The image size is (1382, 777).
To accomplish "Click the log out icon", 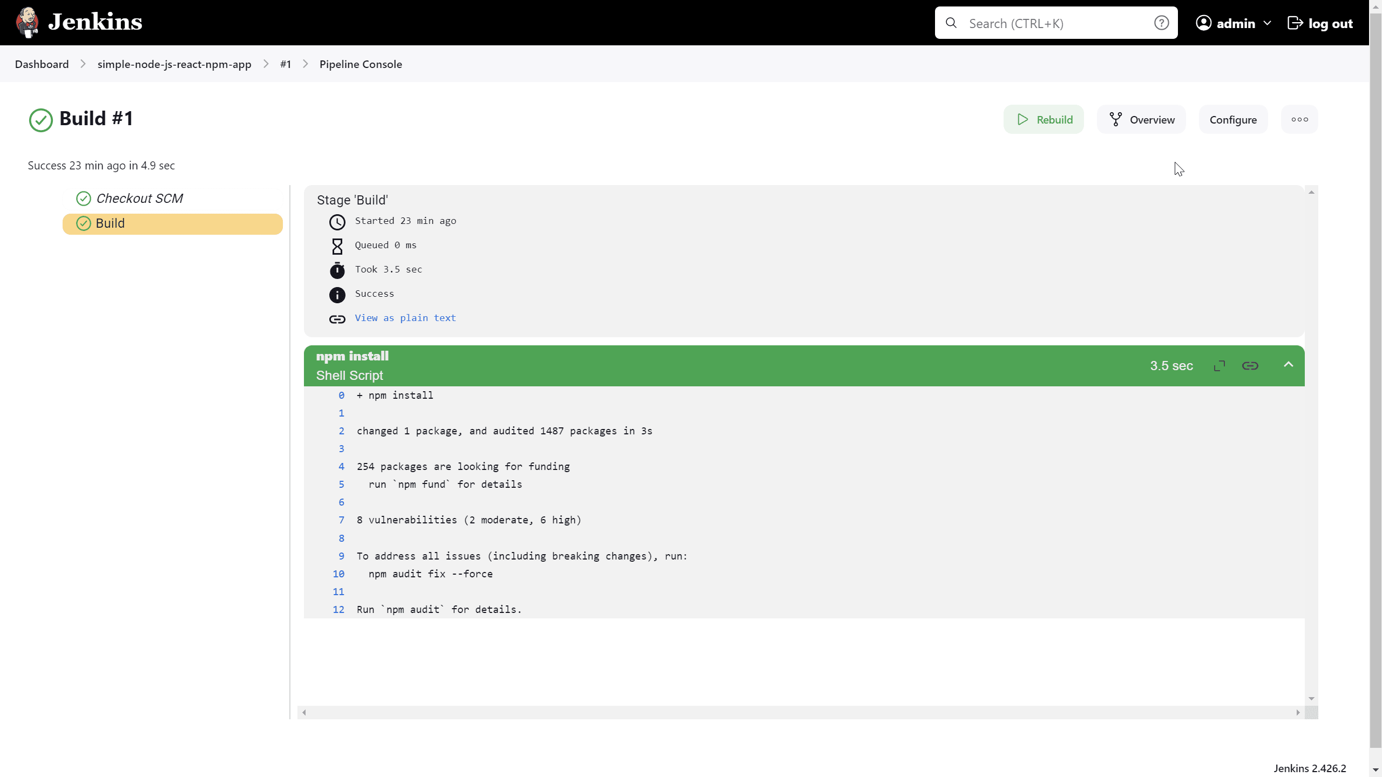I will [1295, 23].
